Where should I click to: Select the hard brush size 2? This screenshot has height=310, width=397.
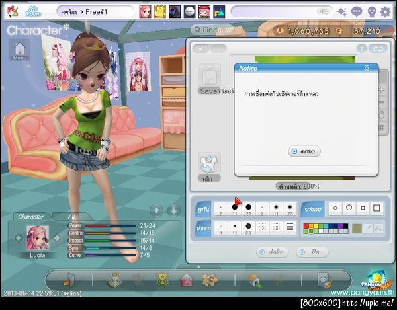pyautogui.click(x=221, y=209)
